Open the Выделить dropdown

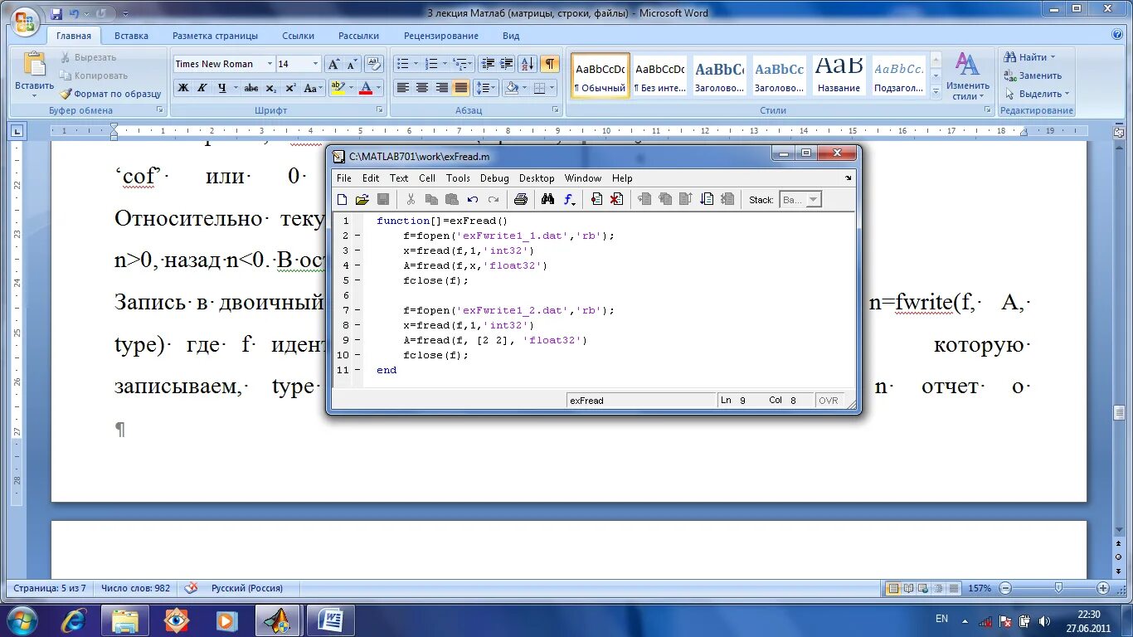1037,94
